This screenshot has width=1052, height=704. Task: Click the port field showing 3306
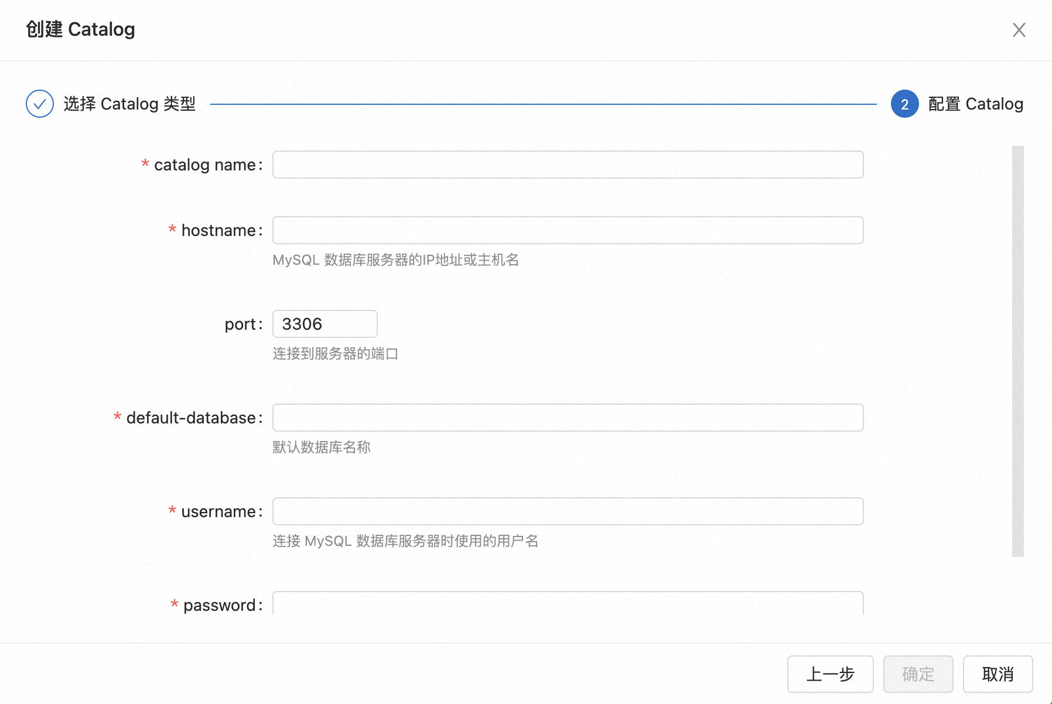point(325,324)
